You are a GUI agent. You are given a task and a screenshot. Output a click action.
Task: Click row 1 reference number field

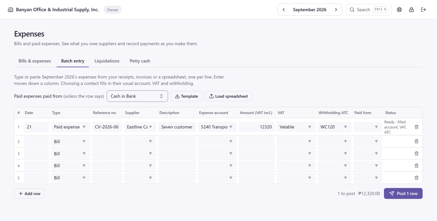(x=107, y=127)
